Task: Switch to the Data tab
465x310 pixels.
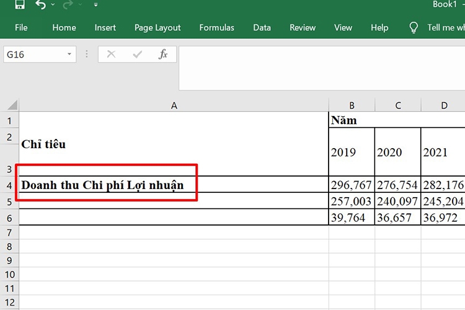Action: [262, 27]
